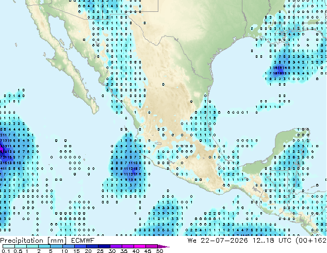Click the legend value "5"
The width and height of the screenshot is (327, 253).
[51, 251]
